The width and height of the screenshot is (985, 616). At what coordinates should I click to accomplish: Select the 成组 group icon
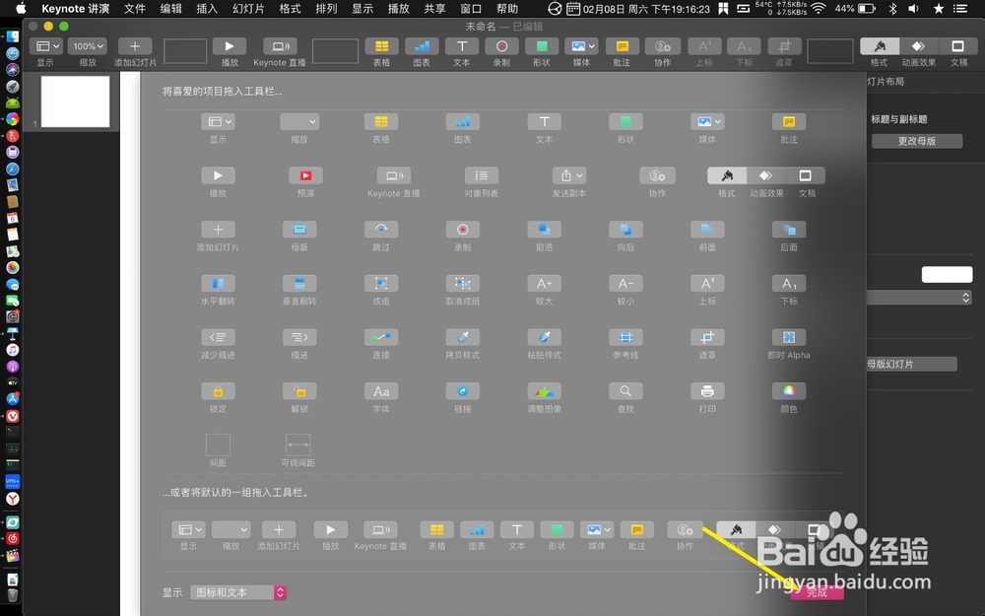tap(380, 284)
